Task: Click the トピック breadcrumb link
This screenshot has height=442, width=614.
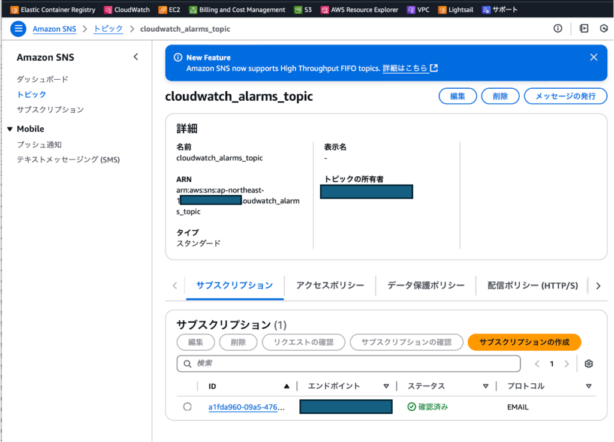Action: click(108, 29)
